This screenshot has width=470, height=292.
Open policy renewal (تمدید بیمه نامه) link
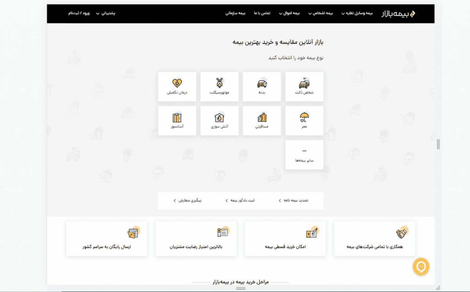(x=293, y=200)
